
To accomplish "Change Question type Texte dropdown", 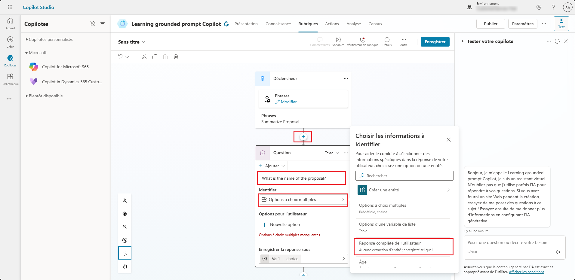I will point(332,153).
